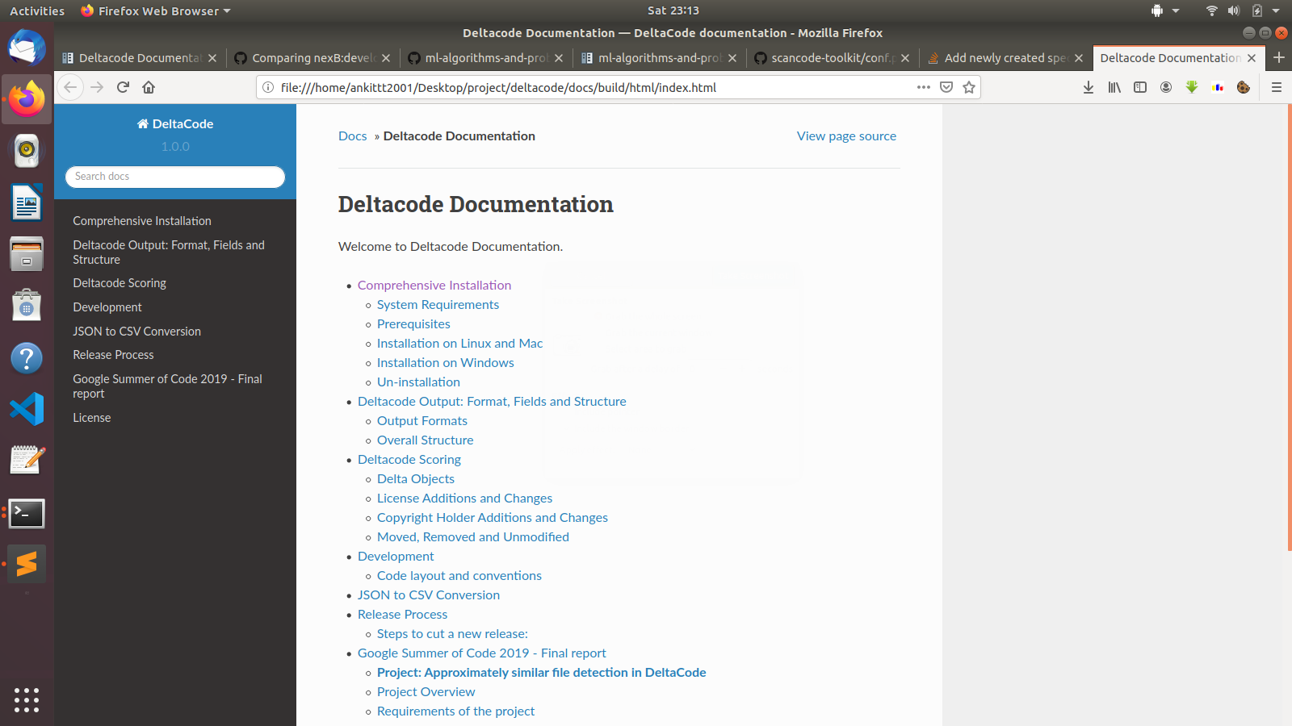
Task: Open the Terminal from the dock
Action: click(x=27, y=513)
